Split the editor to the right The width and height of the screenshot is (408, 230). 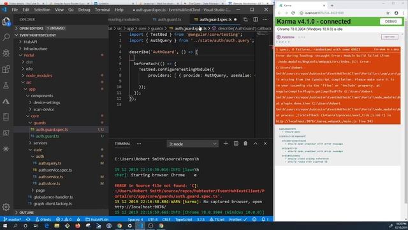(256, 19)
